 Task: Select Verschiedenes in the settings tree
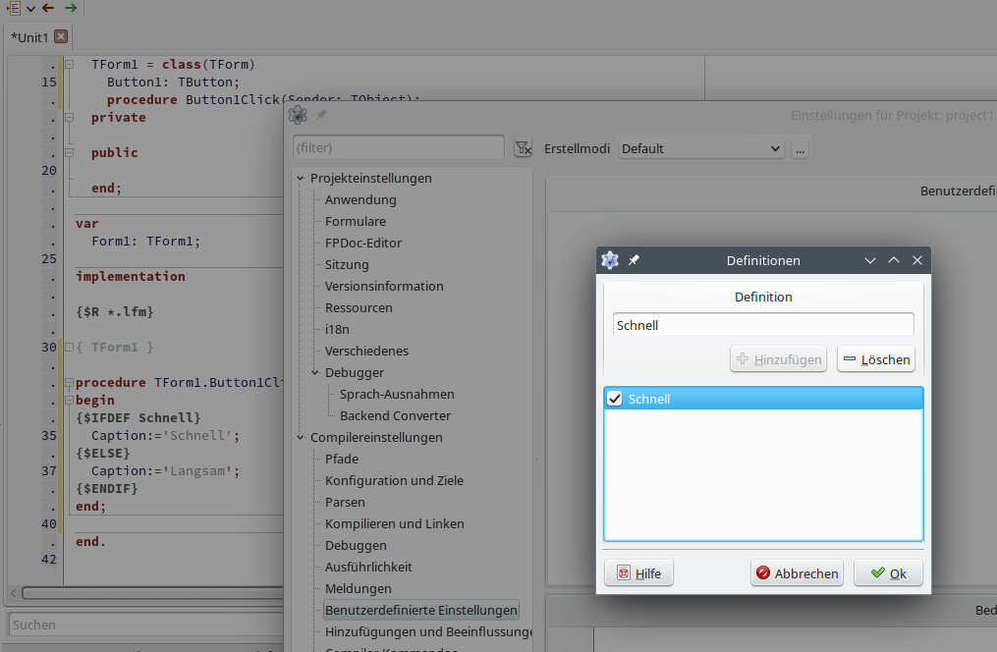[x=366, y=351]
